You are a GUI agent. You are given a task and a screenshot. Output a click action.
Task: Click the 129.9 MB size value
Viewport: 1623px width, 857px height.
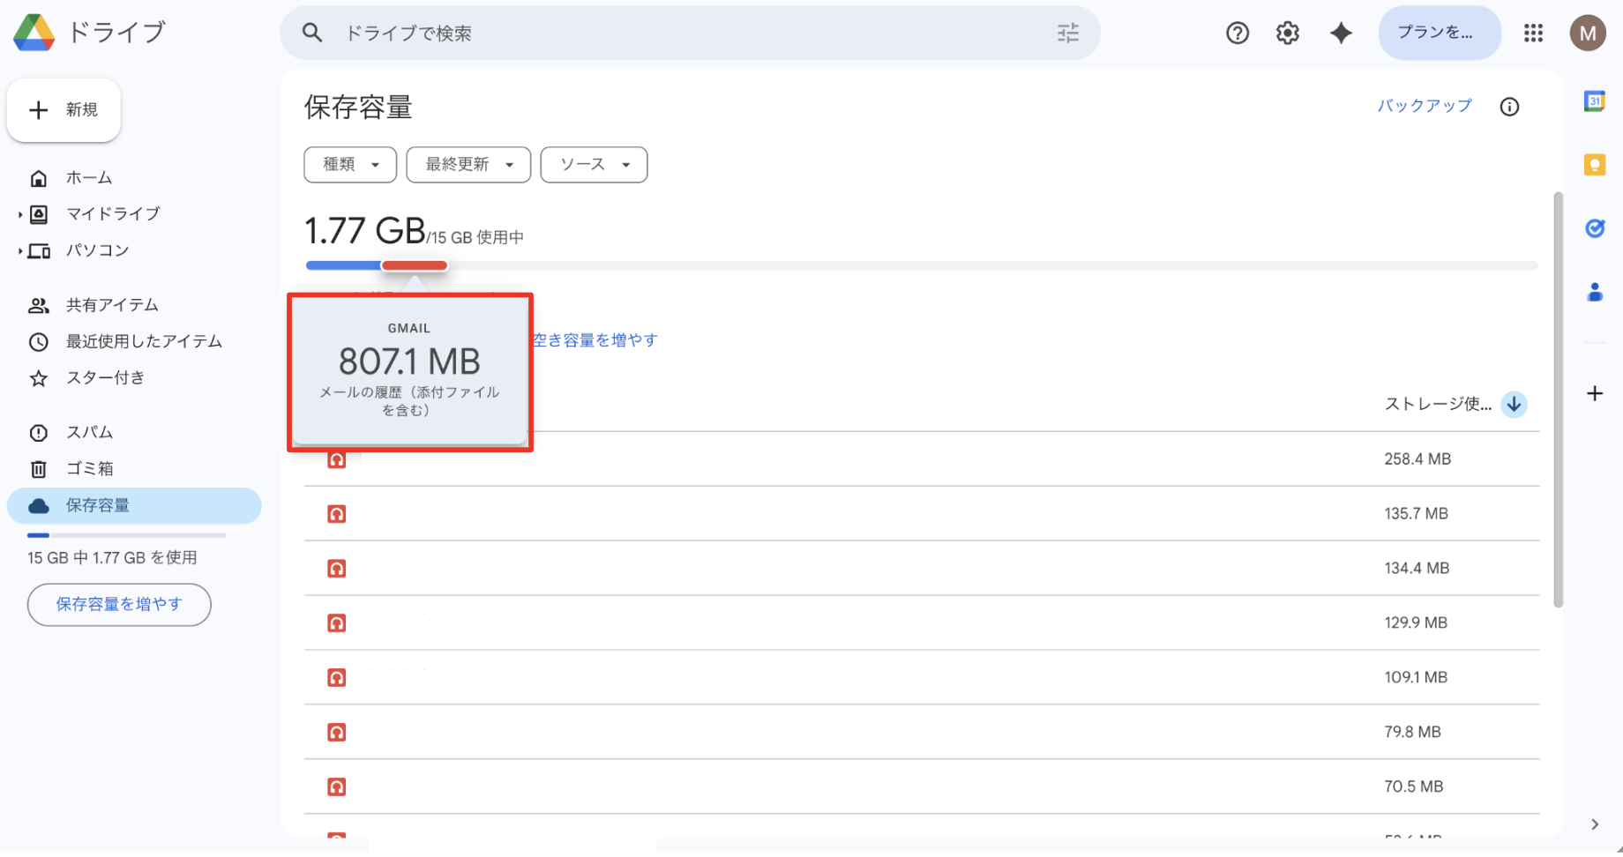point(1416,623)
